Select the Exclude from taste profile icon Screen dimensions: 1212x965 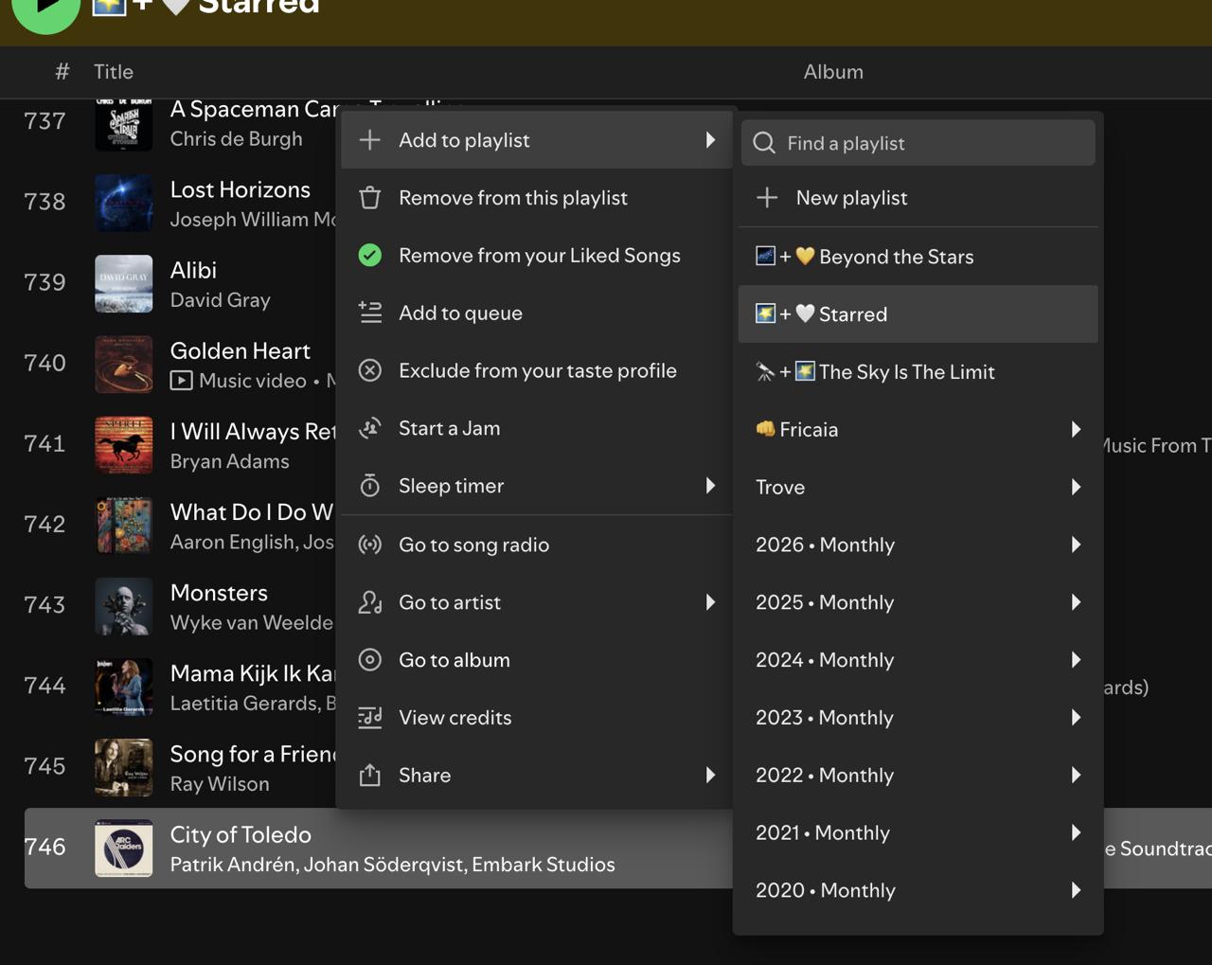click(x=370, y=370)
